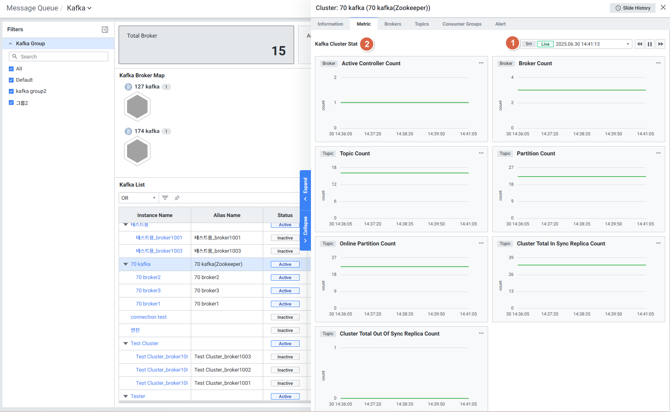This screenshot has height=412, width=670.
Task: Open Broker Count chart more options
Action: tap(658, 63)
